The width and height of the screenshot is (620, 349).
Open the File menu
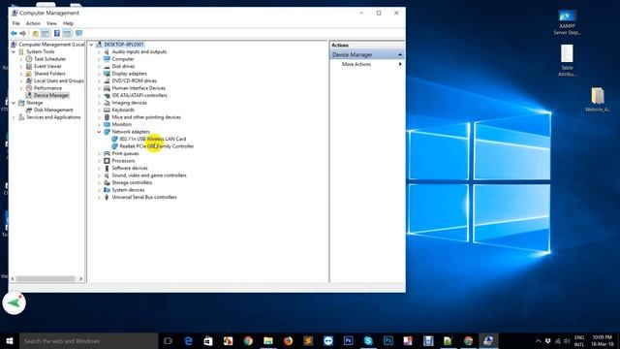pos(15,23)
